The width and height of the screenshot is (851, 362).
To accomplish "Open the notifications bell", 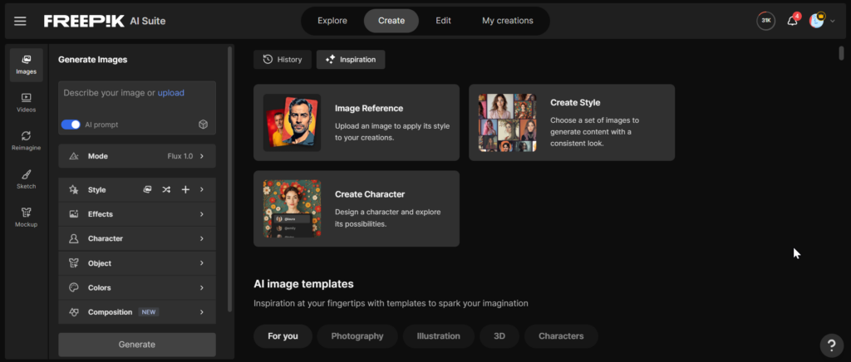I will [792, 21].
